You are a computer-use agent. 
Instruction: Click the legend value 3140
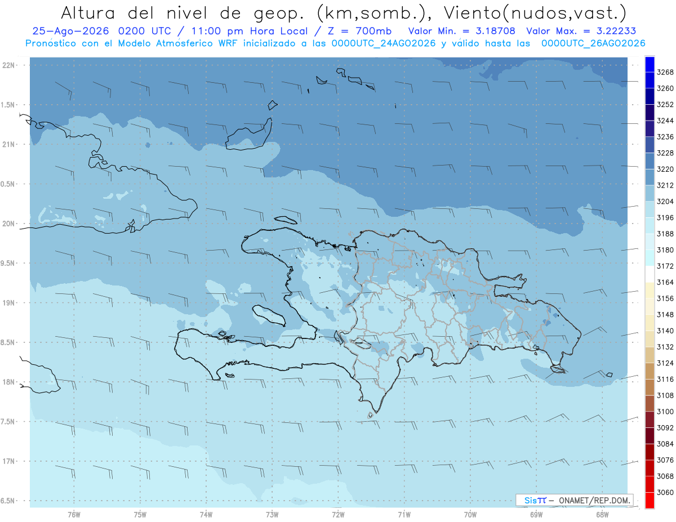click(x=665, y=331)
